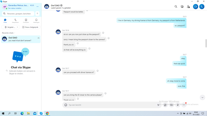The image size is (207, 116).
Task: Click the add files attachment icon
Action: coord(165,105)
